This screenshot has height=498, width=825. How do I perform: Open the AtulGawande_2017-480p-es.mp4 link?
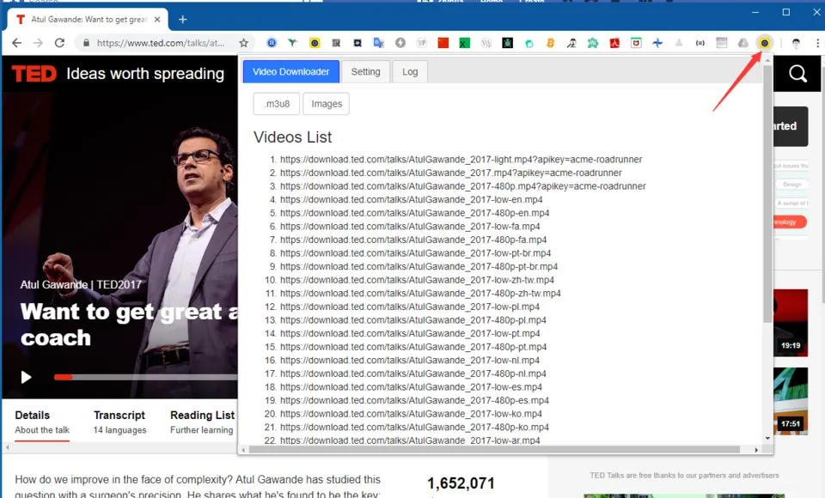click(414, 400)
